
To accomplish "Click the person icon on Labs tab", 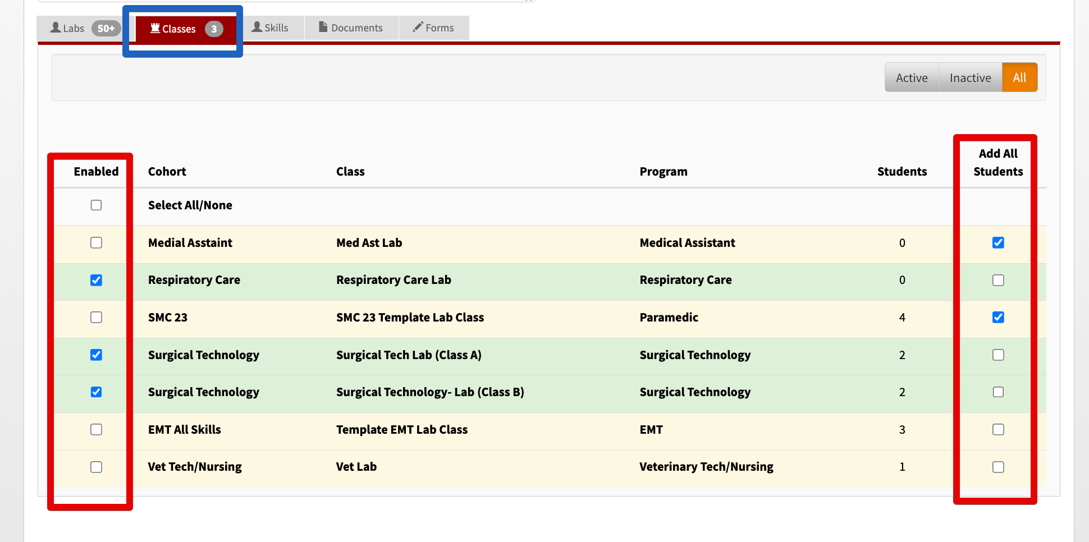I will 56,27.
